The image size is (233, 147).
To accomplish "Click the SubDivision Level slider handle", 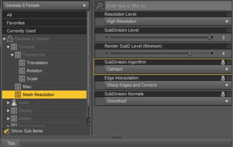I will point(209,37).
